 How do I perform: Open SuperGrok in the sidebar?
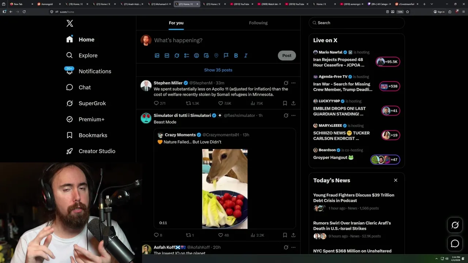point(86,103)
